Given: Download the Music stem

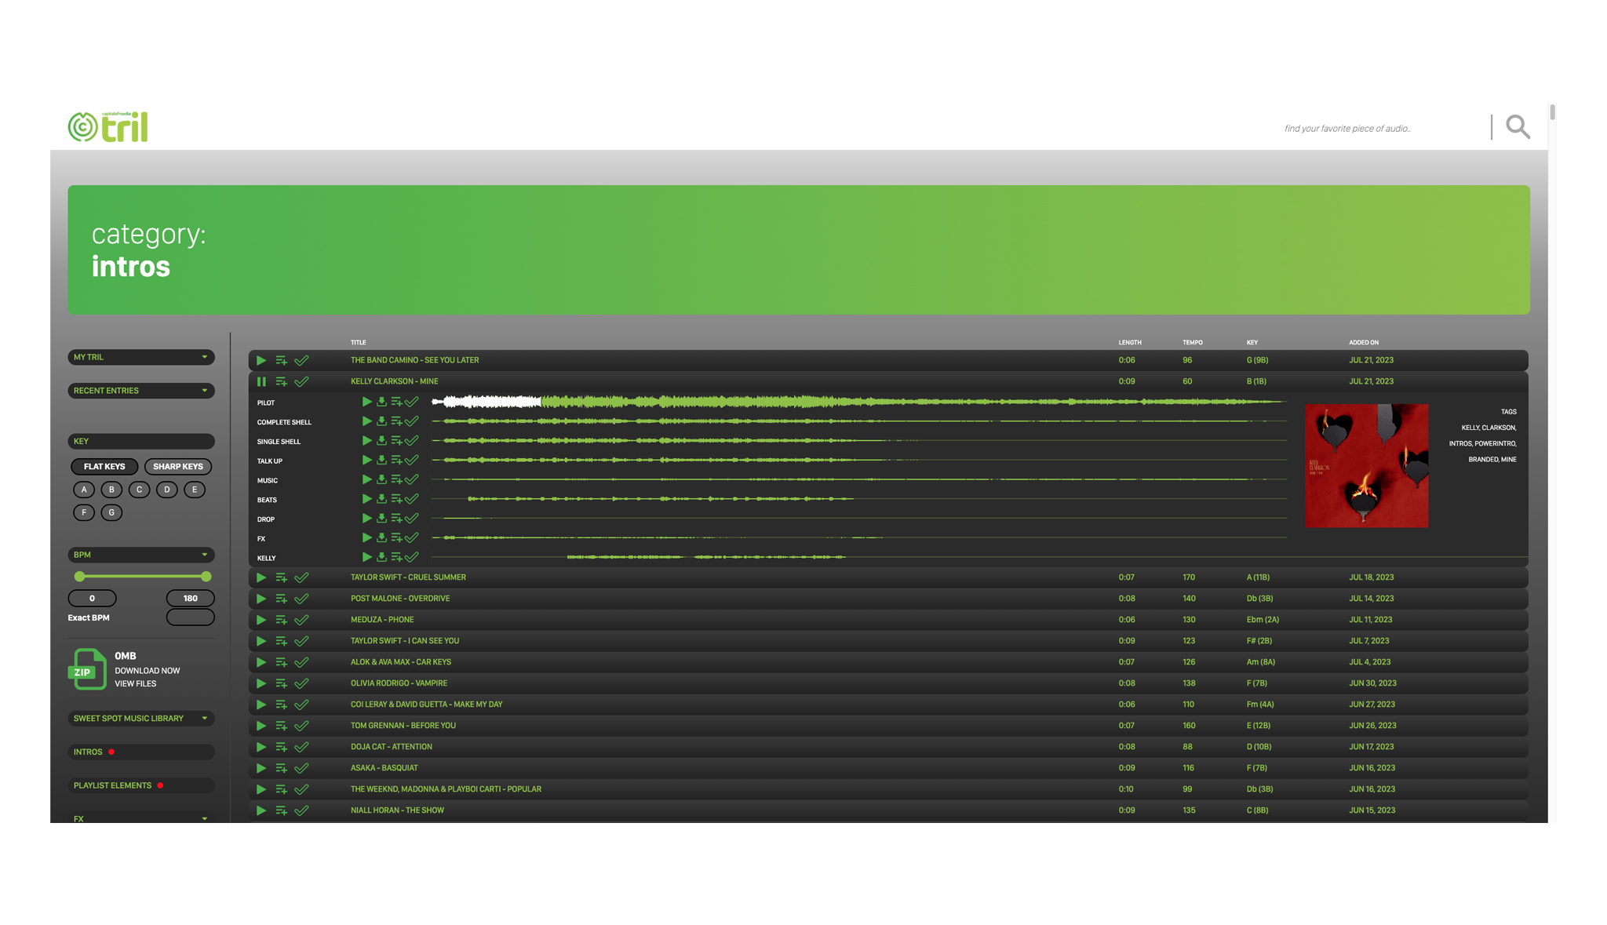Looking at the screenshot, I should pos(381,479).
